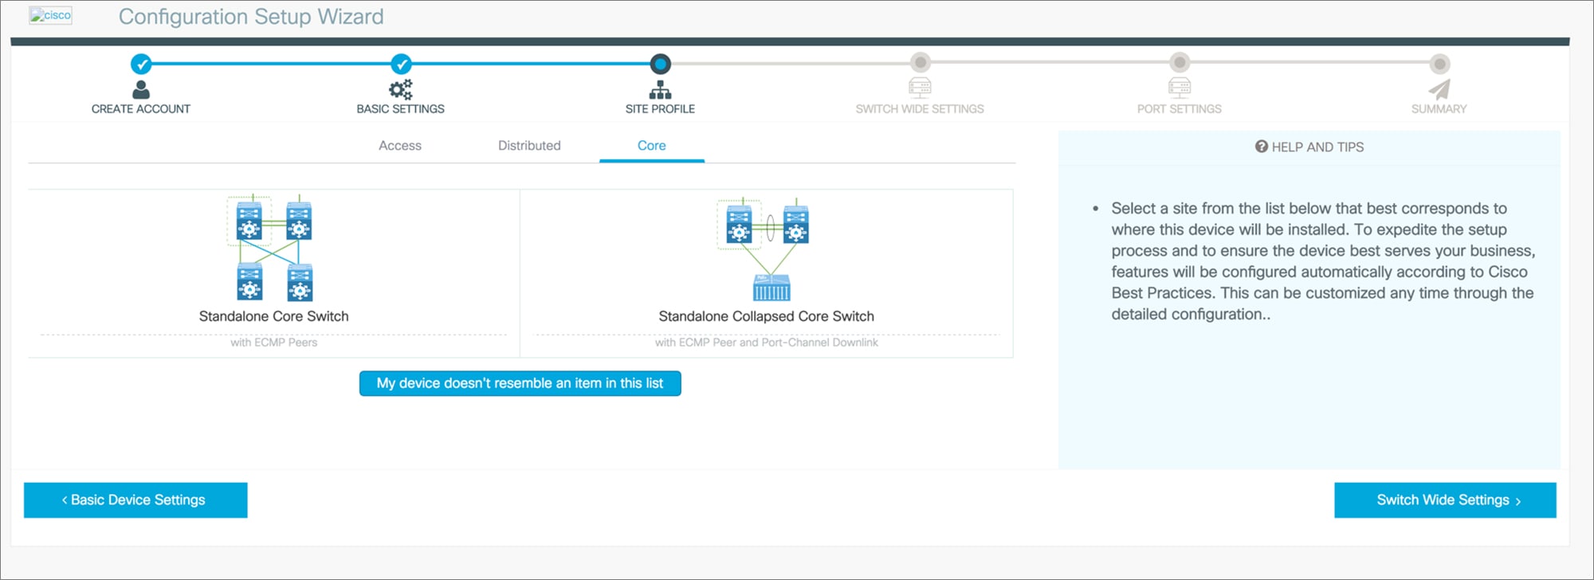This screenshot has height=580, width=1594.
Task: Click the SUMMARY step label
Action: coord(1439,109)
